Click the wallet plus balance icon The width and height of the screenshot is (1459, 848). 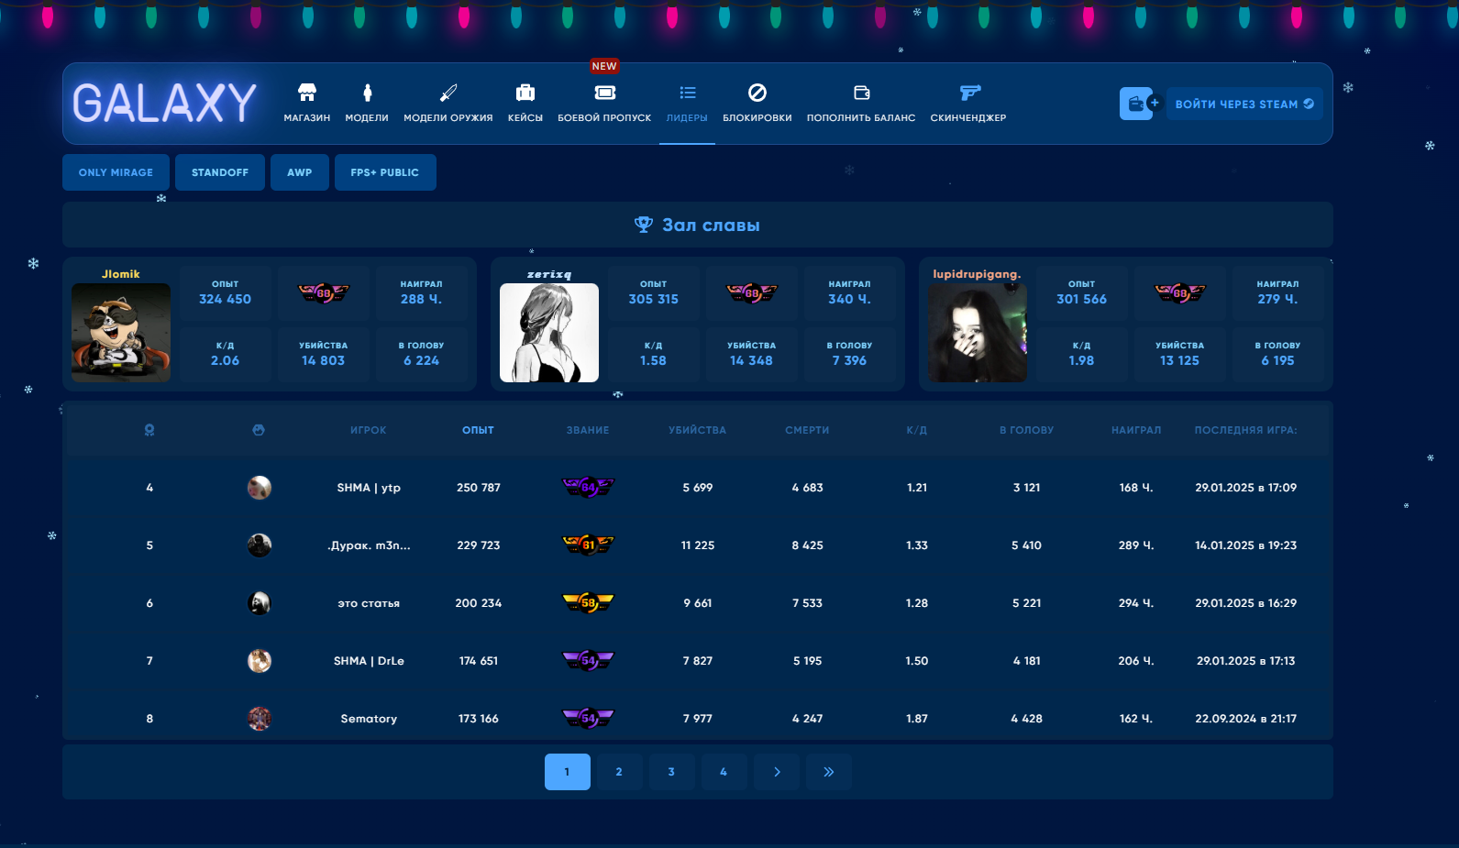click(x=1140, y=104)
